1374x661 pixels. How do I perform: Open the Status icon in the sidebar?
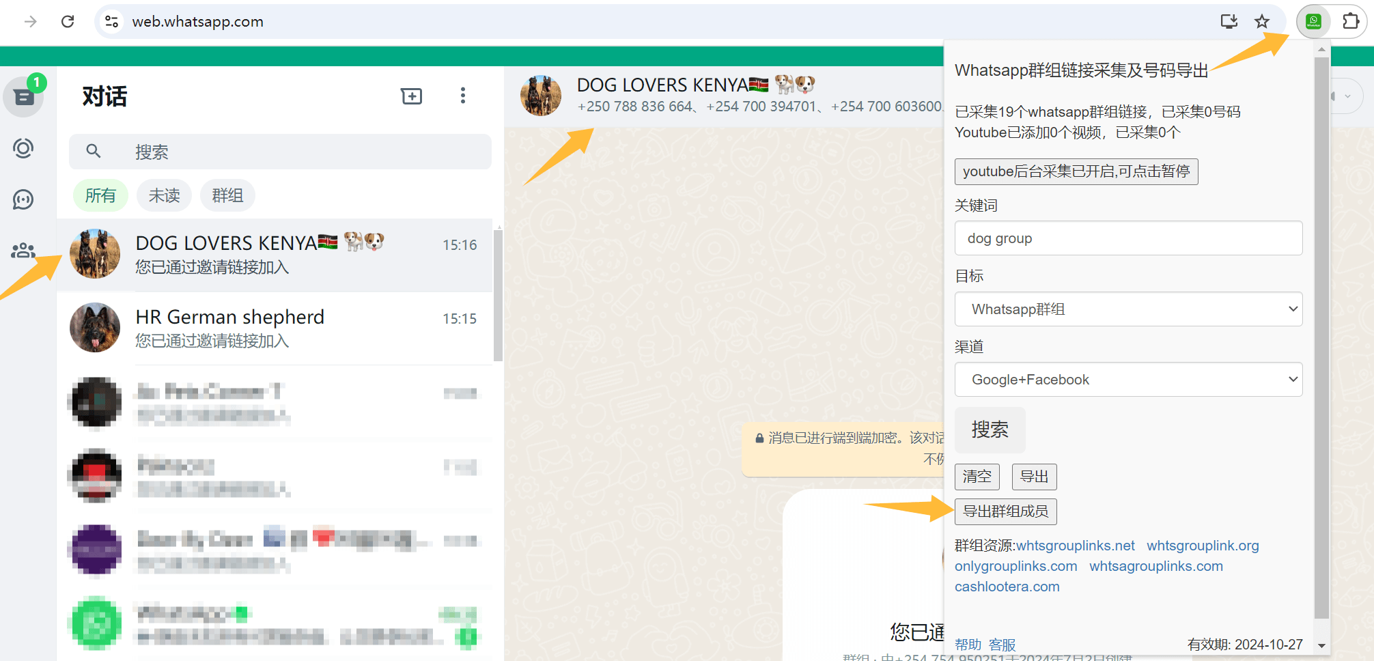click(24, 148)
